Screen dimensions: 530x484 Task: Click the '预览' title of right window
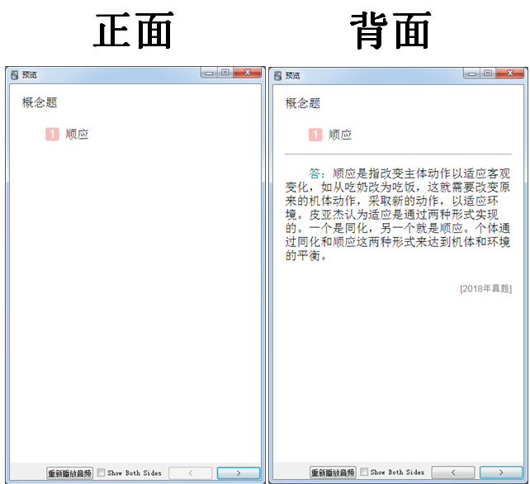click(293, 75)
